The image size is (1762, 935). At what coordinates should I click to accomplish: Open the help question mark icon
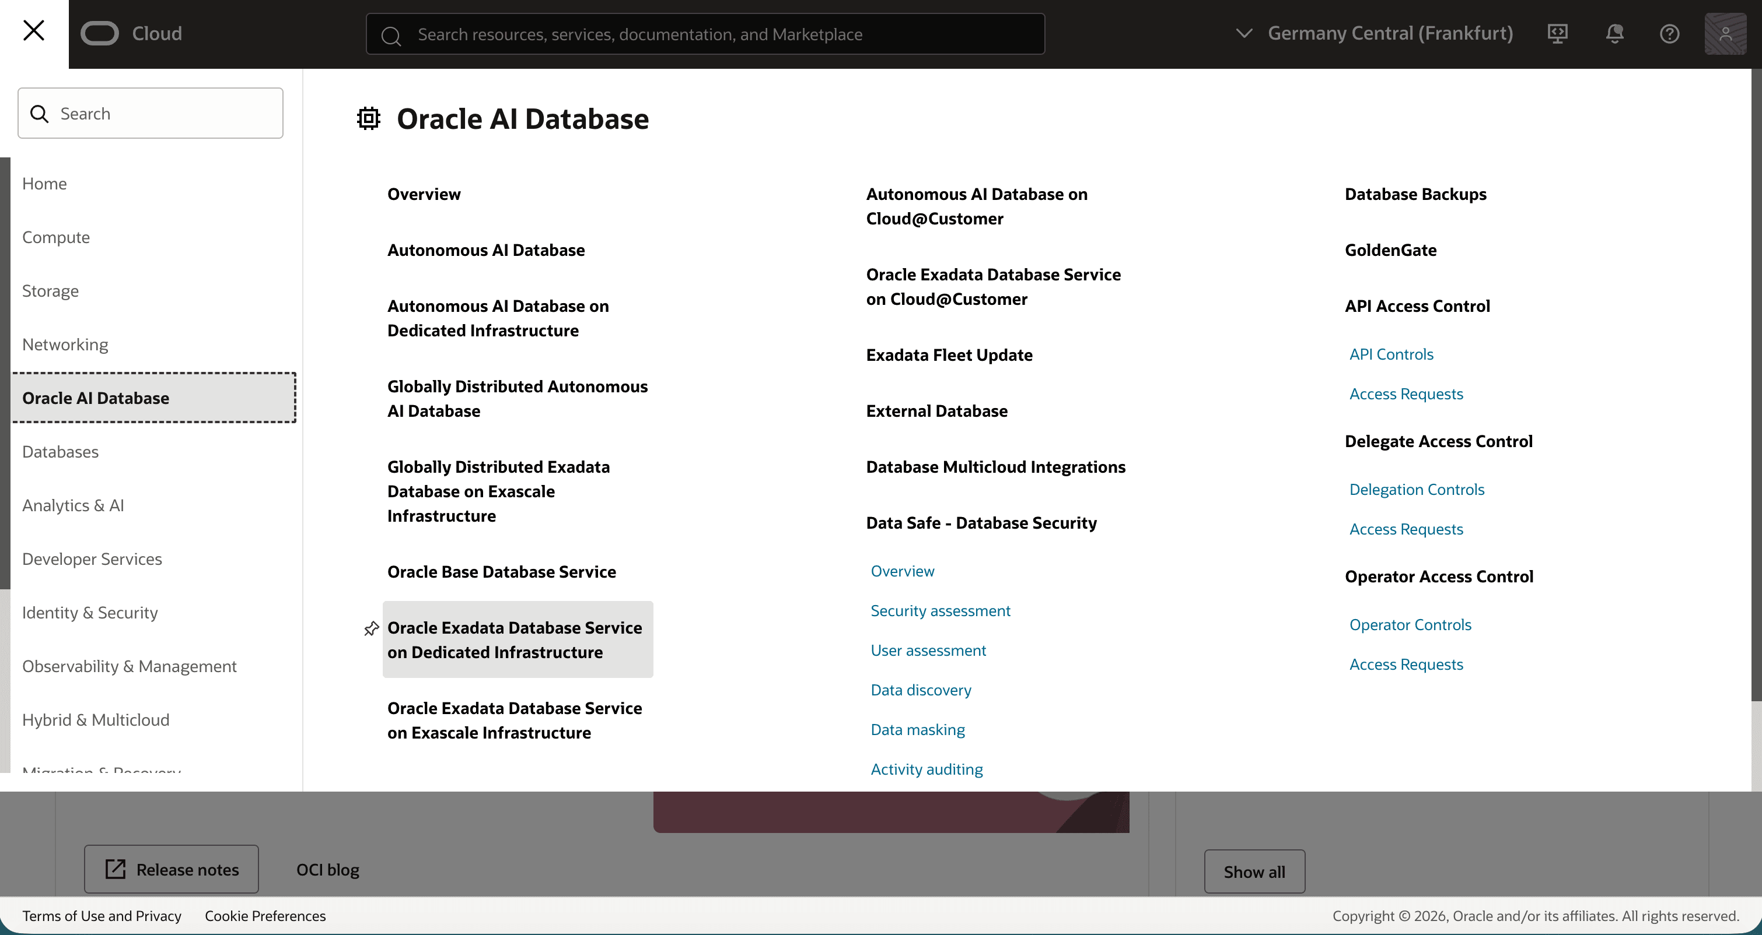1670,33
